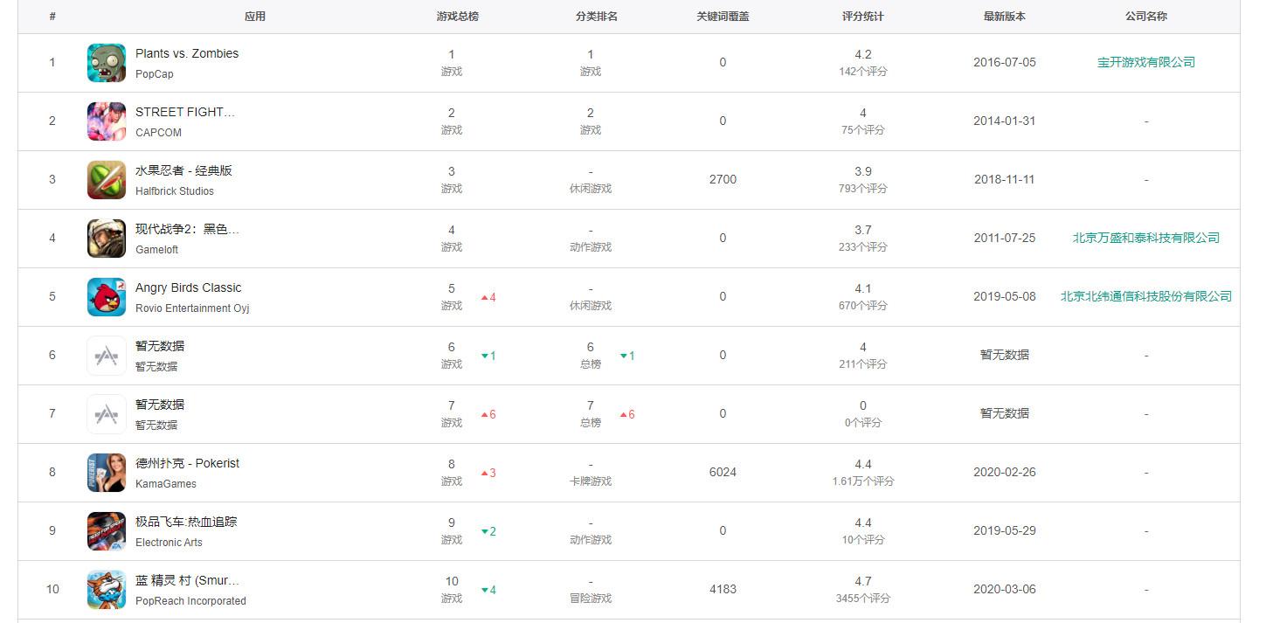Click developer name Halfbrick Studios
Viewport: 1266px width, 623px height.
(x=175, y=191)
